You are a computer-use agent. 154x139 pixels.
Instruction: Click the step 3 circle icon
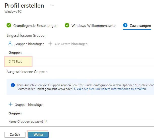tap(125, 25)
